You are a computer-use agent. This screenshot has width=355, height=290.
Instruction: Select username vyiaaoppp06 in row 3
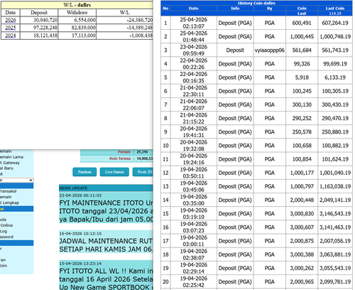[270, 50]
